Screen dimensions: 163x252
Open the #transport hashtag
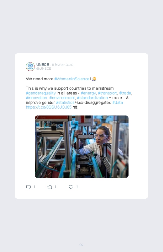(x=108, y=93)
